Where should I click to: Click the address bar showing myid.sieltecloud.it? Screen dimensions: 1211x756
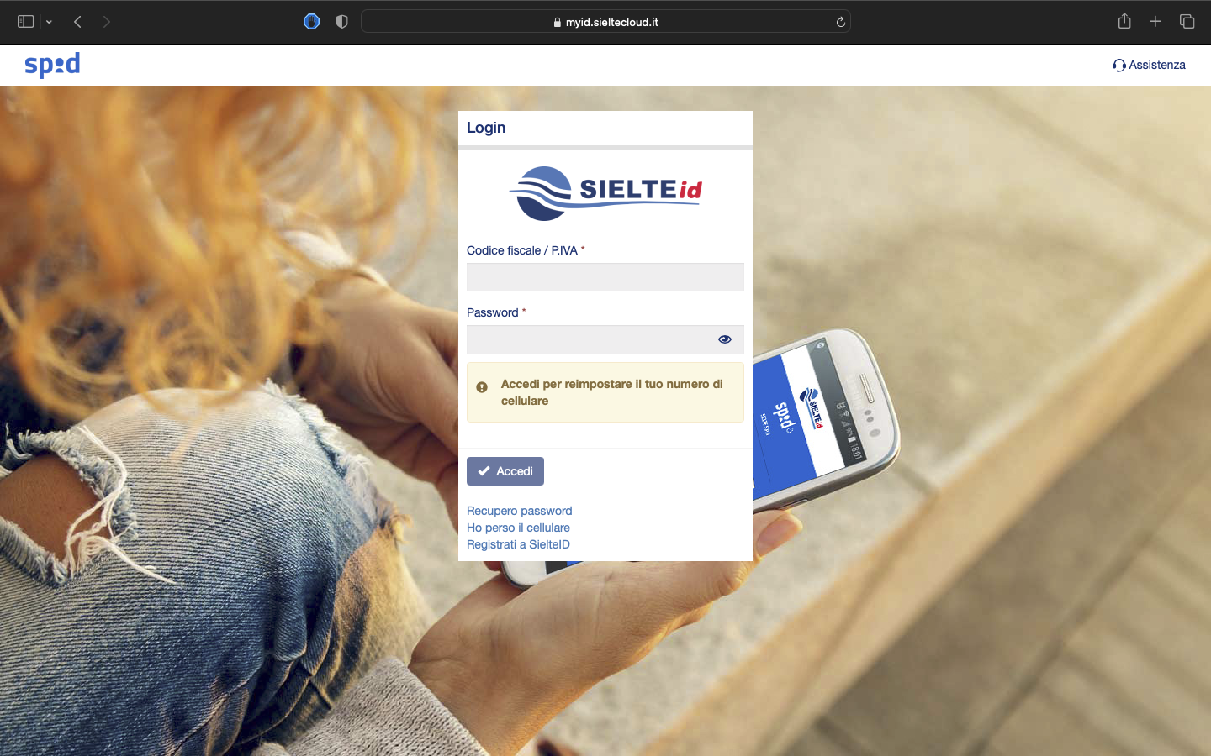coord(605,22)
